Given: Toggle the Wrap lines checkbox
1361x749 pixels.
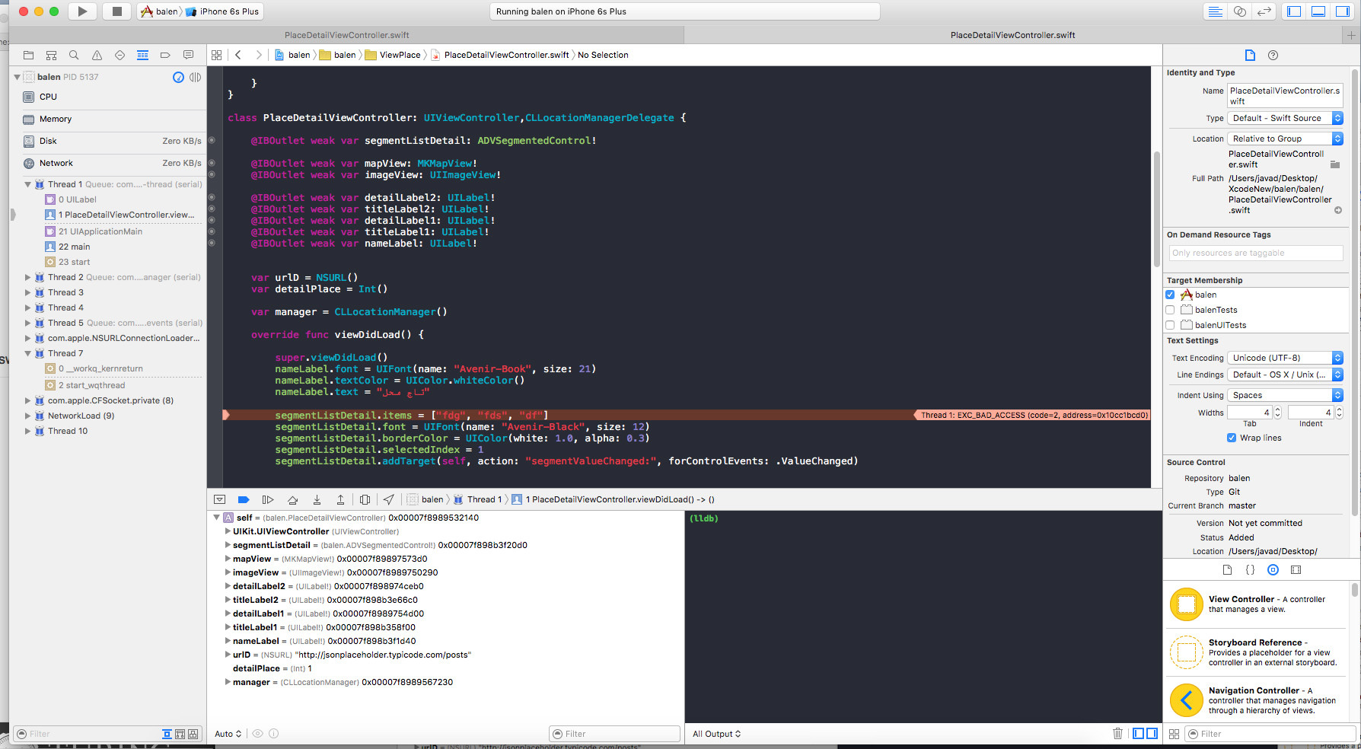Looking at the screenshot, I should pyautogui.click(x=1231, y=438).
